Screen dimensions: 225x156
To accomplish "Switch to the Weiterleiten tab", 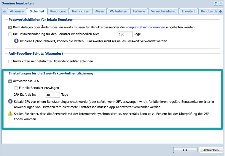I will [118, 11].
